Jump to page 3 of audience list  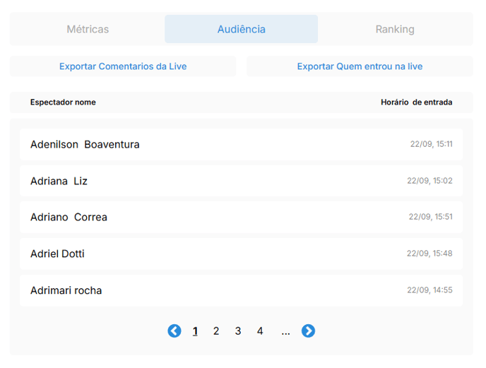(x=238, y=331)
